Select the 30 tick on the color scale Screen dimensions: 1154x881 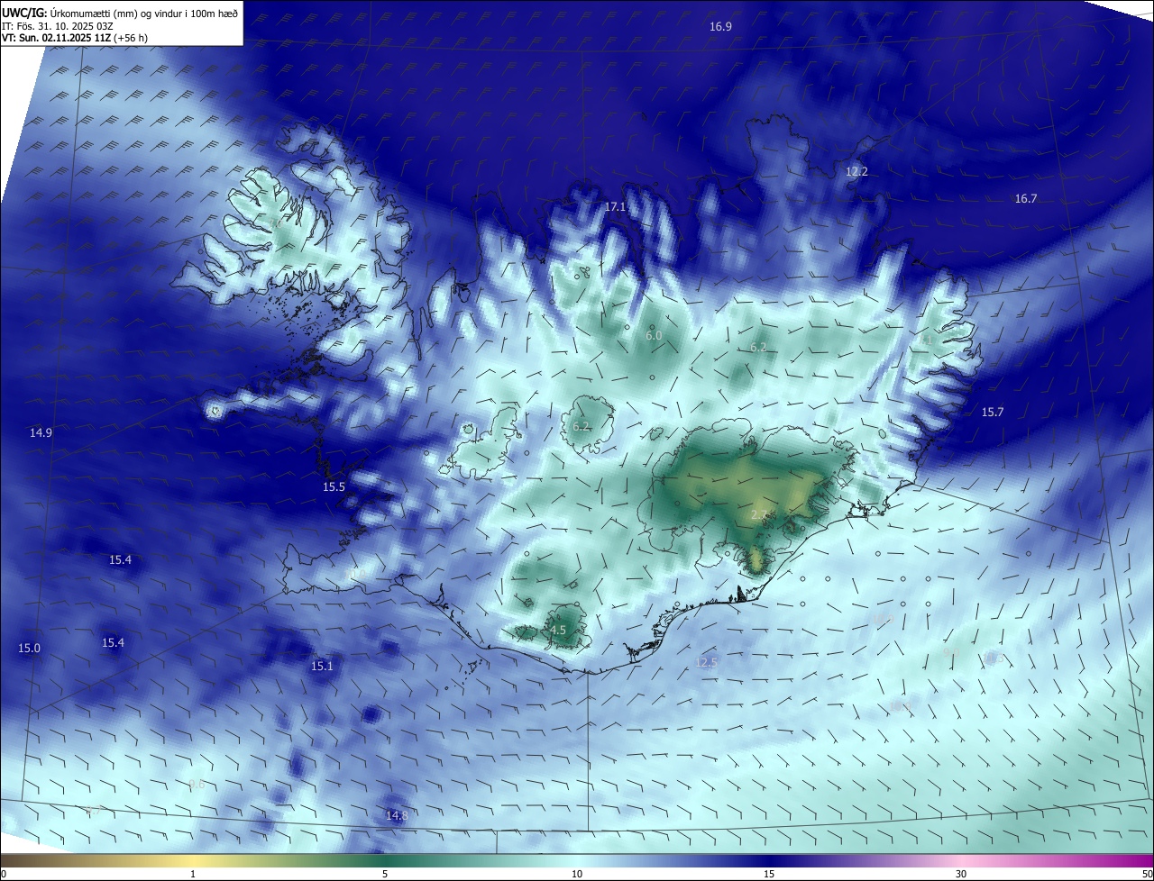(x=961, y=874)
